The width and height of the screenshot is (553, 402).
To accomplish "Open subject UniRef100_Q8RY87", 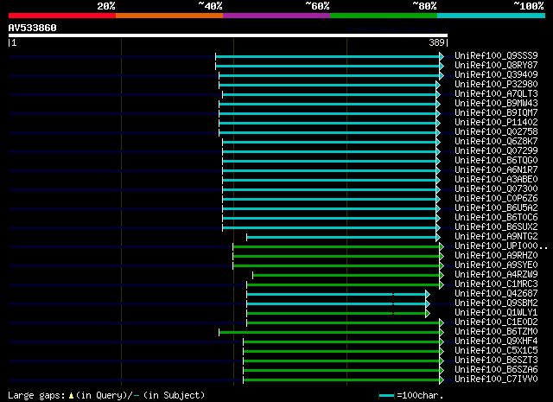I will pos(496,65).
